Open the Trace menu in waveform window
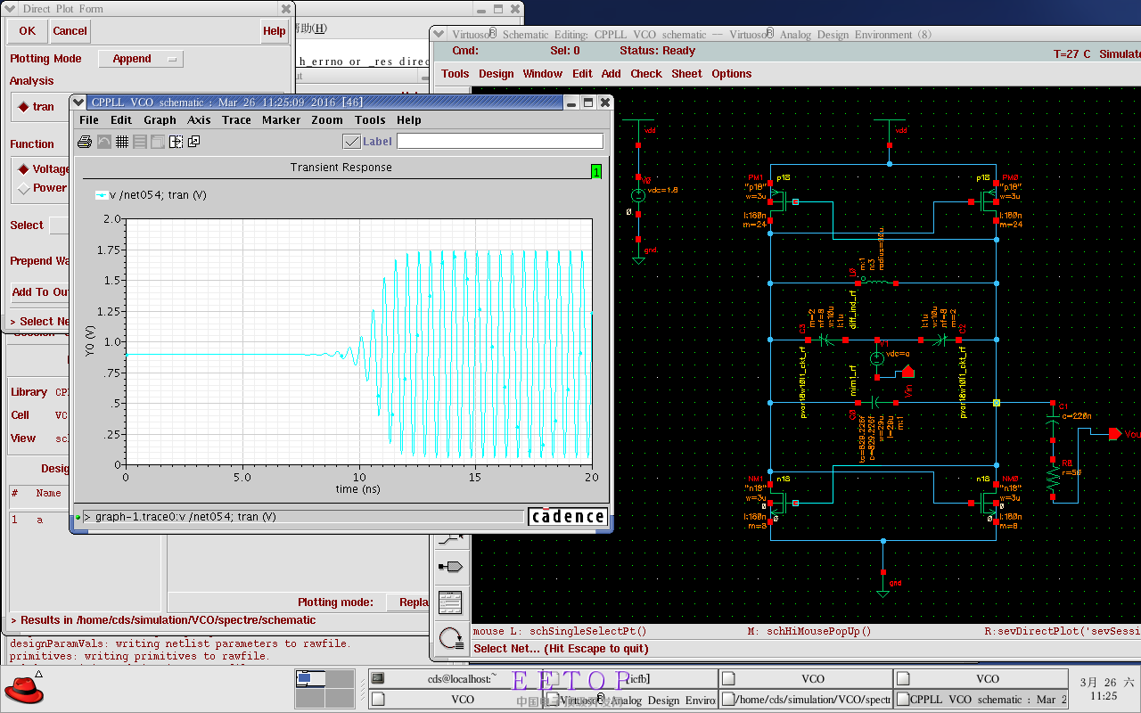The width and height of the screenshot is (1141, 713). coord(236,120)
